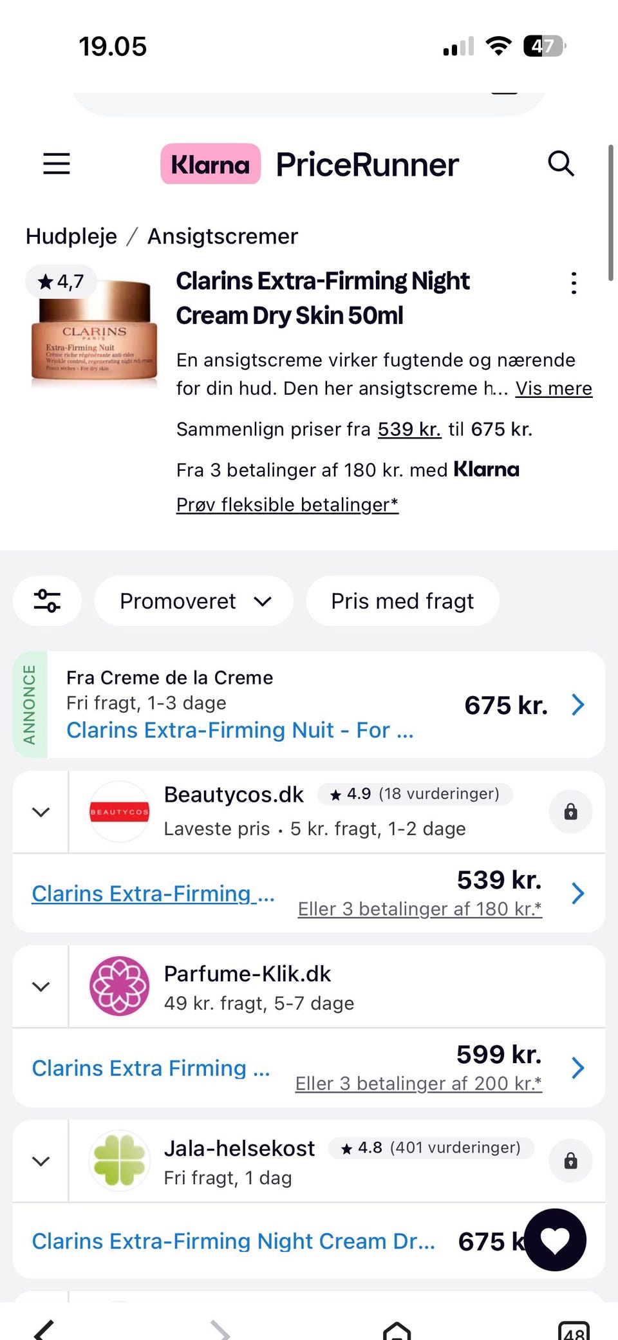Tap the lock icon beside Beautycos.dk
The height and width of the screenshot is (1340, 618).
570,811
